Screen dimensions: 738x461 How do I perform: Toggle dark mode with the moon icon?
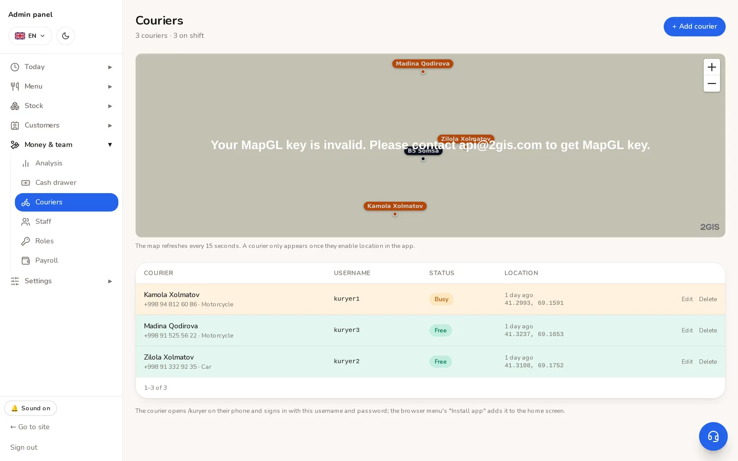[x=66, y=36]
